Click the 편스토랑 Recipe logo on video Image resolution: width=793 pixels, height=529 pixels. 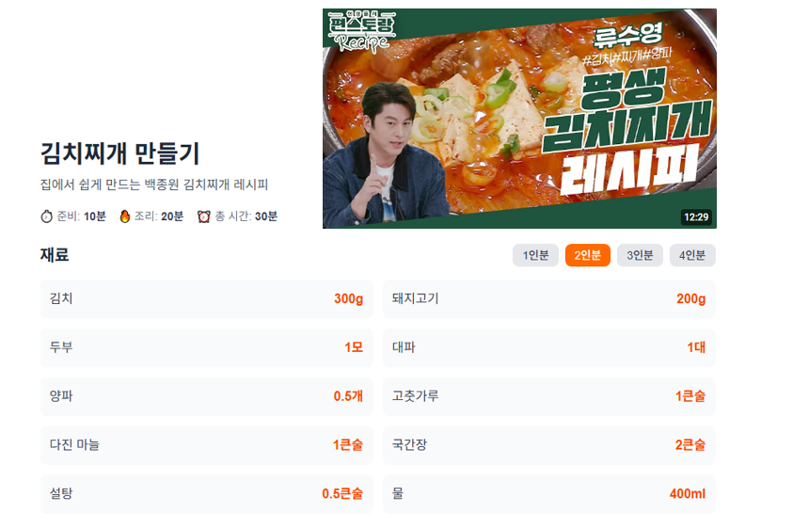361,31
